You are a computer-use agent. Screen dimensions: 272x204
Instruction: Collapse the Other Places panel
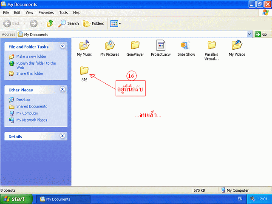coord(62,89)
